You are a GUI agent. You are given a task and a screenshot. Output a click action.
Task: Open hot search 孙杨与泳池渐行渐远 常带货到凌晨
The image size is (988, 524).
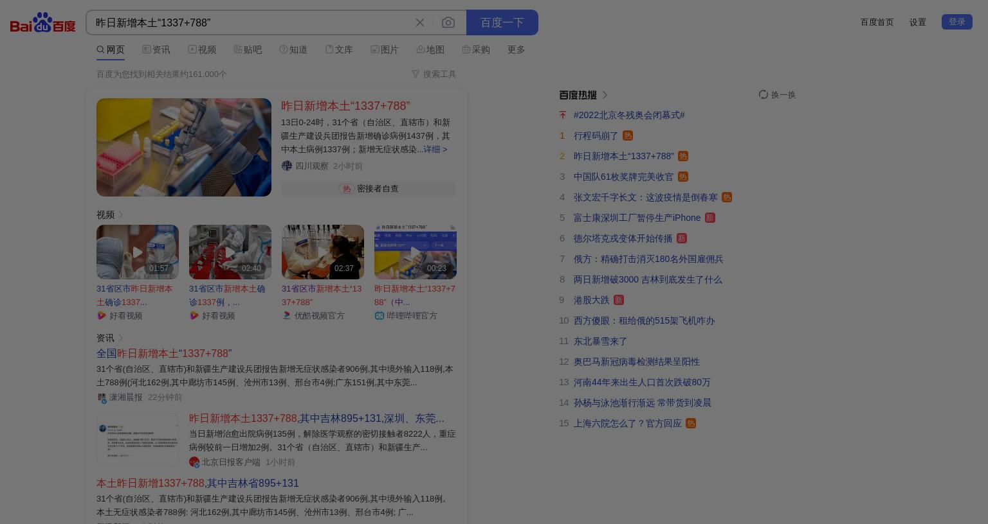643,403
